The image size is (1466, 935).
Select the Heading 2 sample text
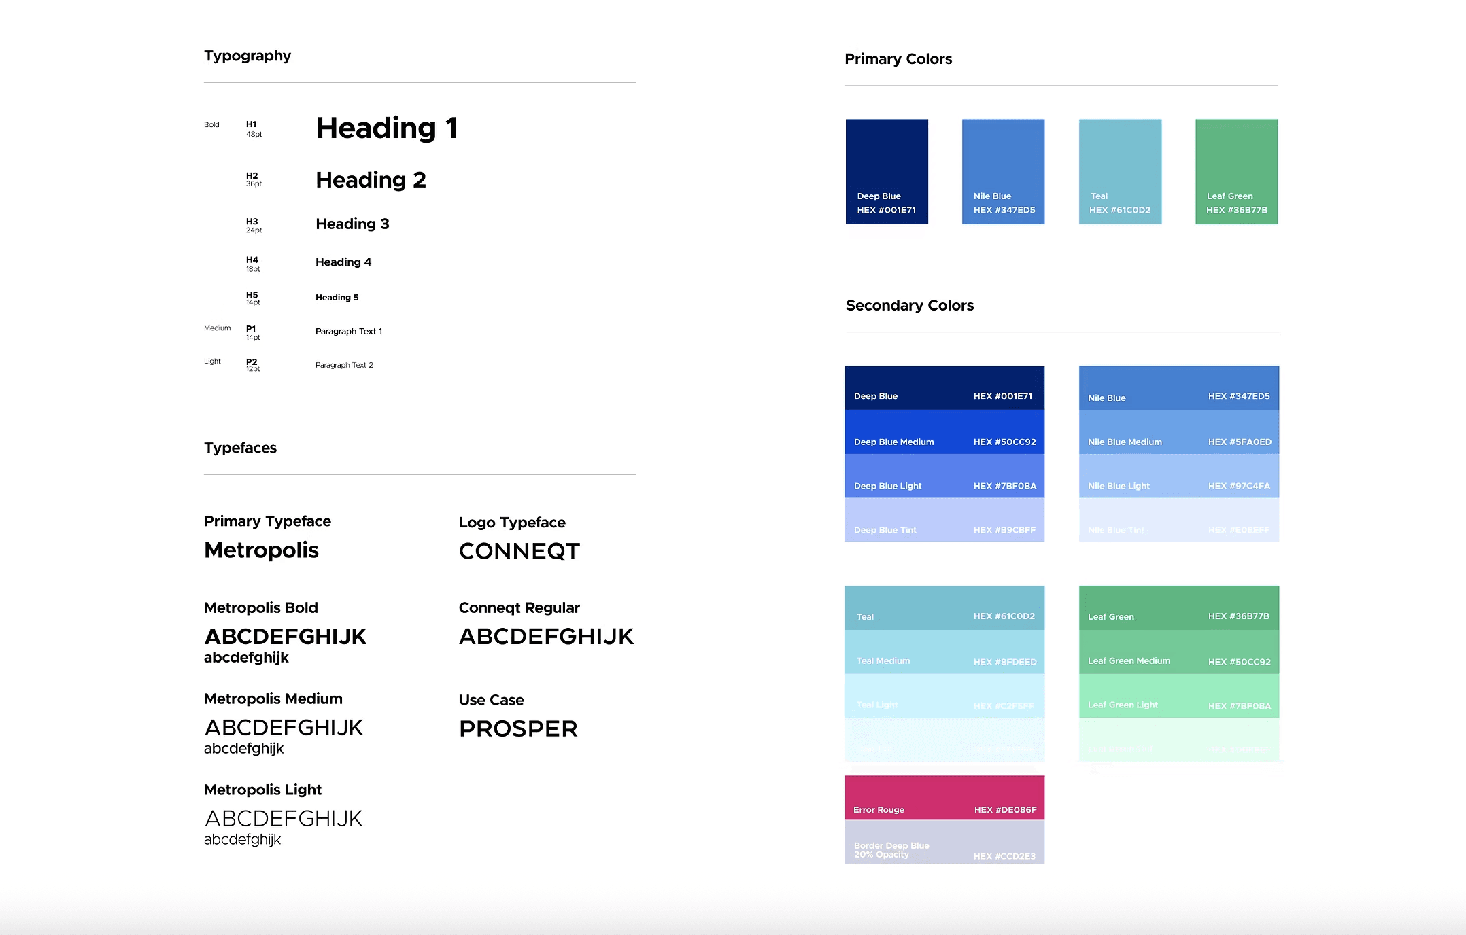coord(371,180)
